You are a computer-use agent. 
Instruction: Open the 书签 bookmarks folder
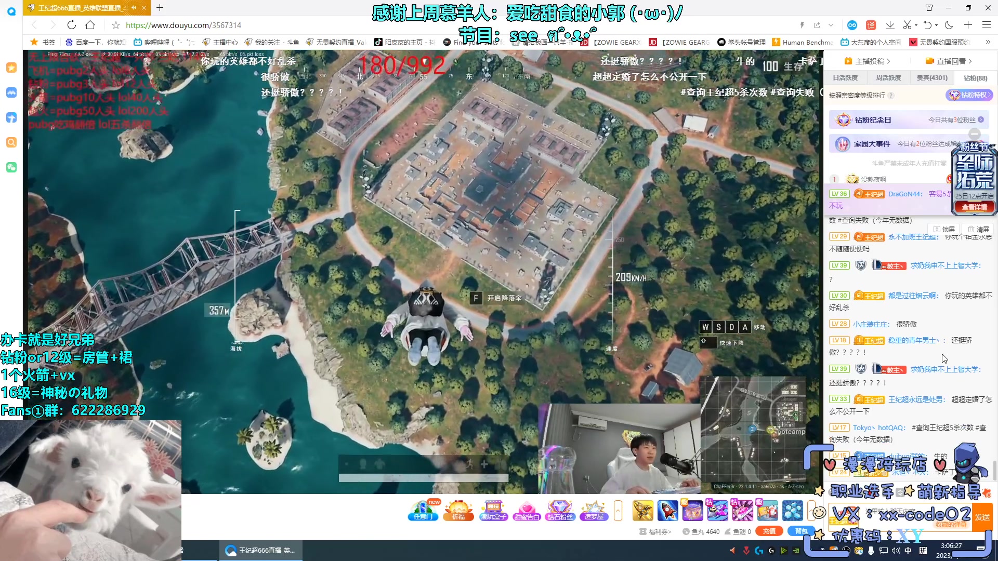(x=43, y=42)
